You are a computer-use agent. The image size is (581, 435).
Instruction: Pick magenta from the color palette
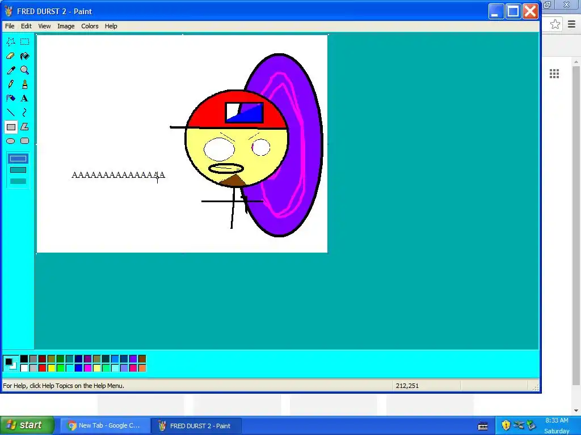tap(88, 368)
